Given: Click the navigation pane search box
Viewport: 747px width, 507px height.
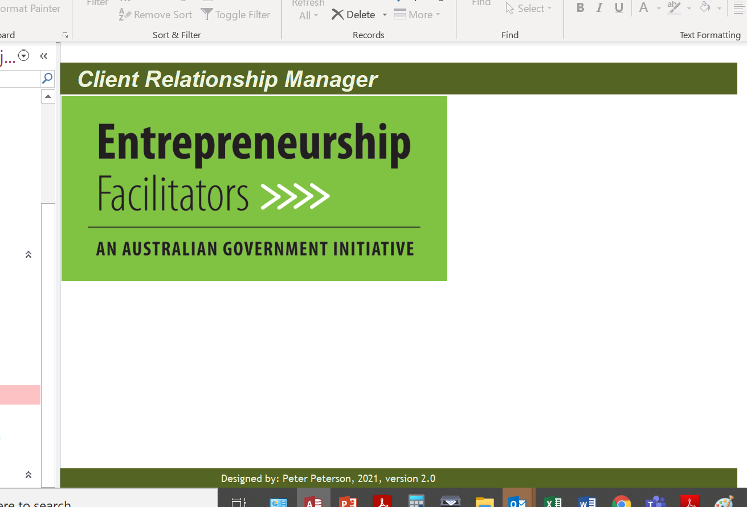Looking at the screenshot, I should point(19,79).
